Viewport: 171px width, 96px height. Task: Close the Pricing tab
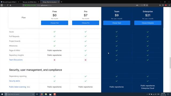coord(59,2)
